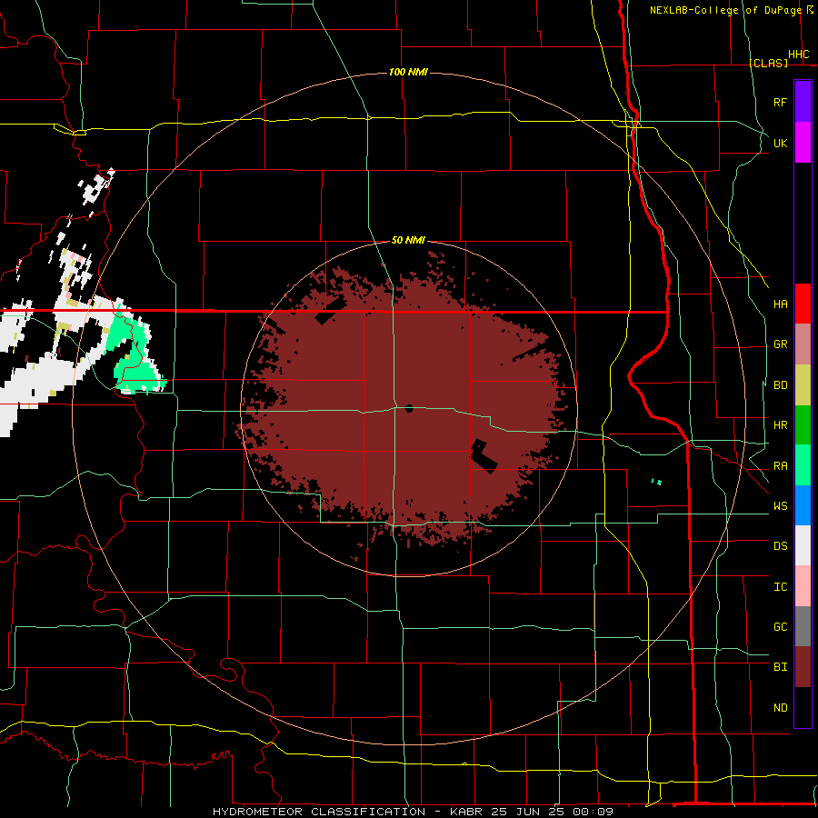Choose the DS white legend swatch

[x=803, y=545]
